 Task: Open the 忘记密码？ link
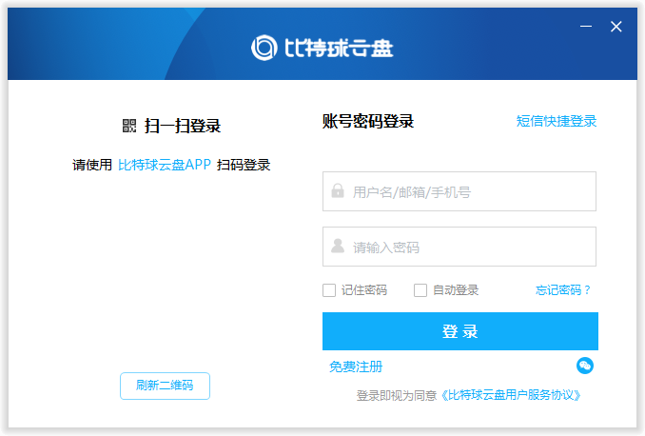click(563, 290)
